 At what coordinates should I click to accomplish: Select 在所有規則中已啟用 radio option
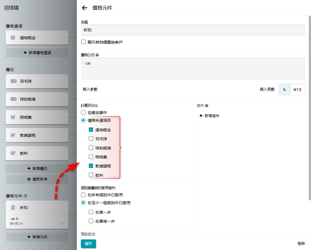[83, 195]
